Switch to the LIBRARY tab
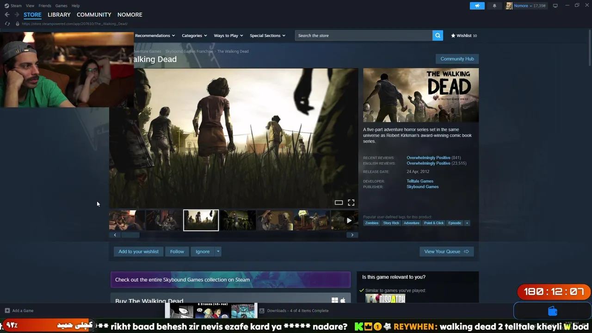The image size is (592, 333). [59, 15]
